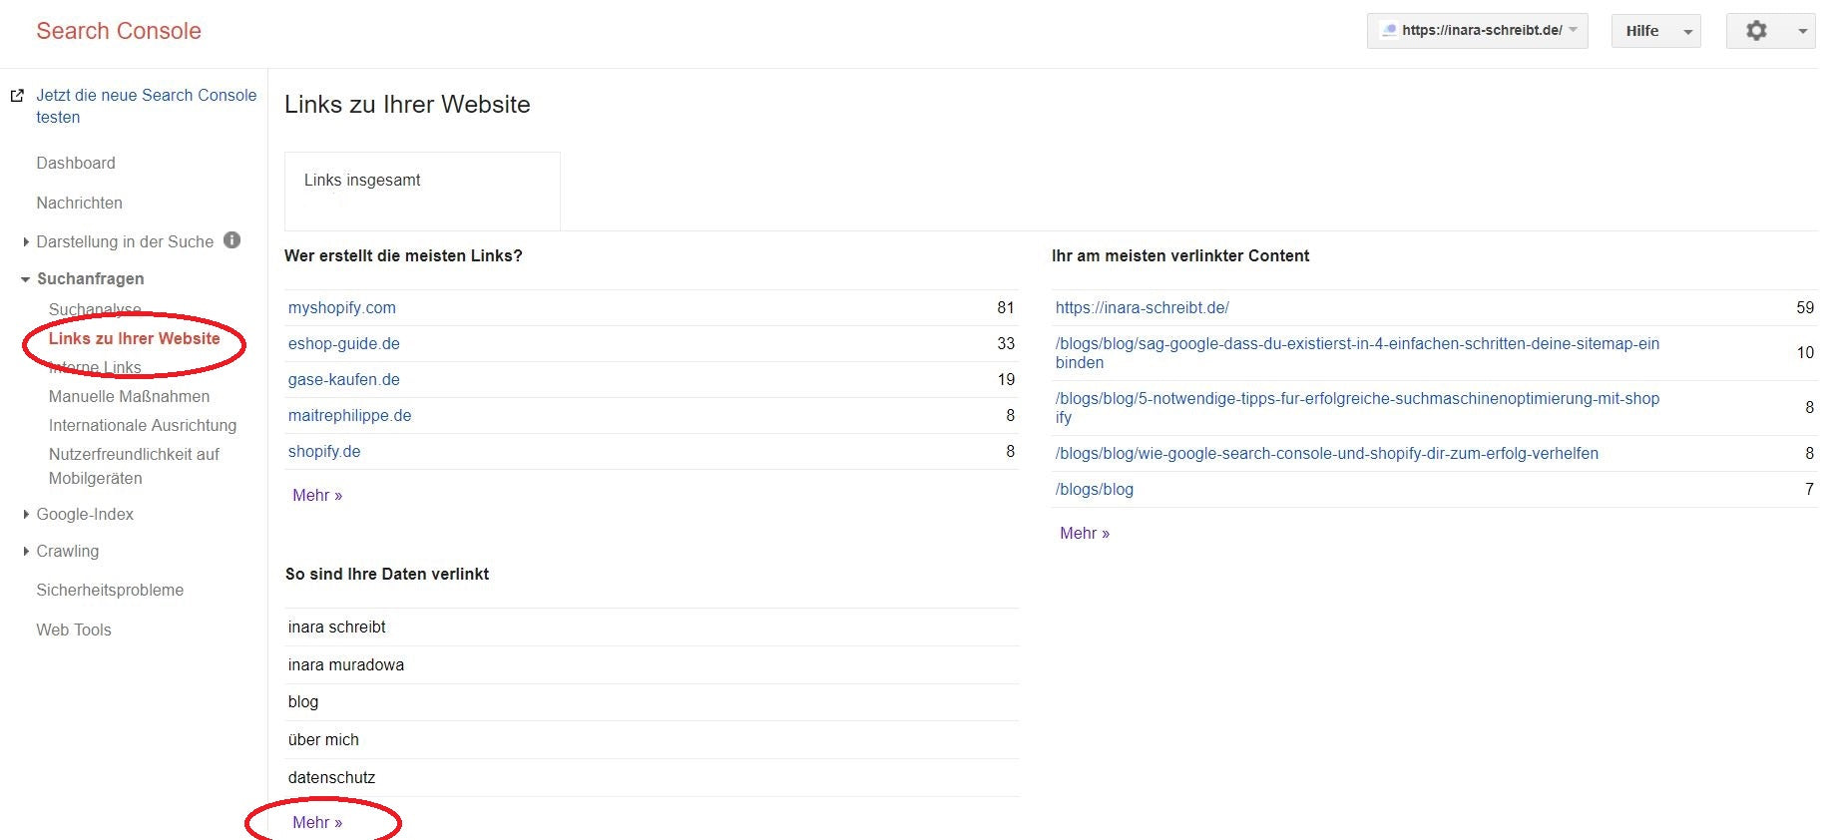The image size is (1842, 840).
Task: Open the 5-notwendige-tipps blog link
Action: pos(1357,408)
